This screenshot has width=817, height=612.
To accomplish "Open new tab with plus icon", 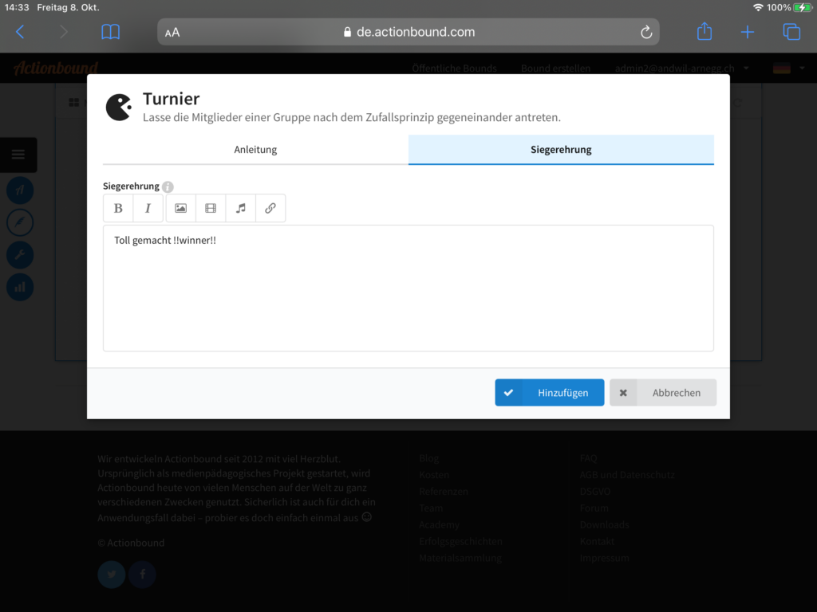I will 747,32.
